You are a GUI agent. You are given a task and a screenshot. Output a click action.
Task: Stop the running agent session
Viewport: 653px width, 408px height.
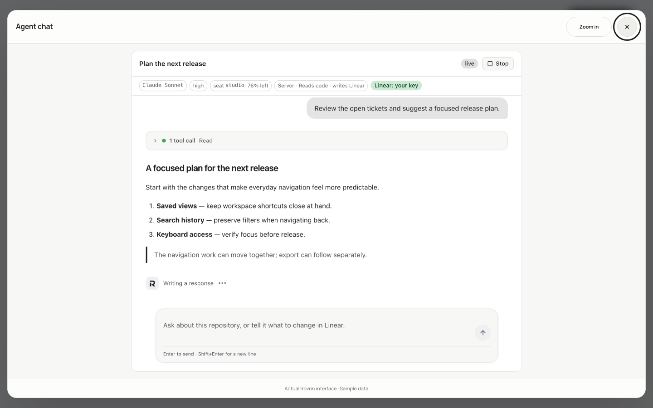click(498, 63)
